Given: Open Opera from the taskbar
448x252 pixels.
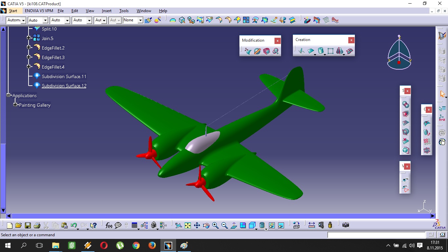Looking at the screenshot, I should pos(104,245).
